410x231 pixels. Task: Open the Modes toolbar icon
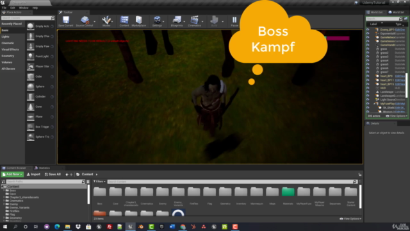coord(106,21)
